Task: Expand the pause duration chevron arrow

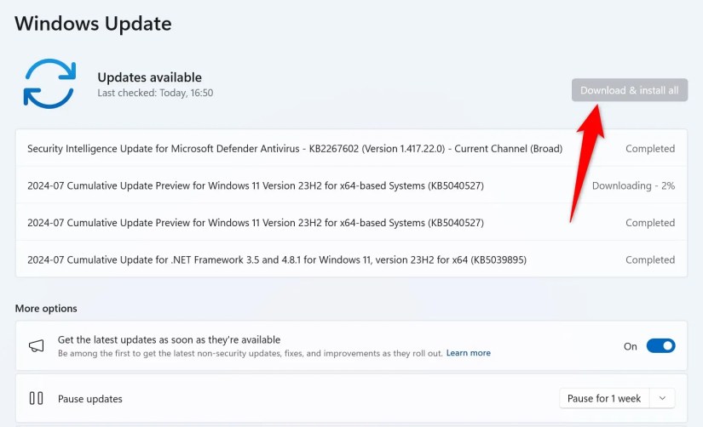Action: pos(662,398)
